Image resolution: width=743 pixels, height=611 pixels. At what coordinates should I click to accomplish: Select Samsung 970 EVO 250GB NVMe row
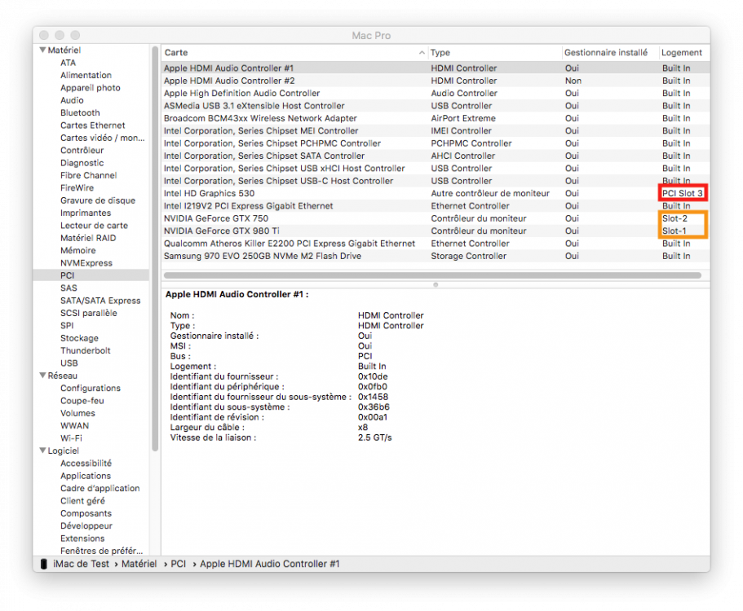[436, 256]
